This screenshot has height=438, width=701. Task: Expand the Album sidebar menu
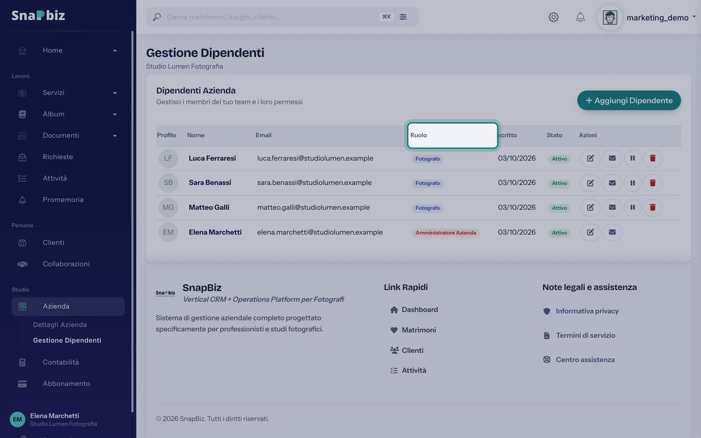(68, 114)
